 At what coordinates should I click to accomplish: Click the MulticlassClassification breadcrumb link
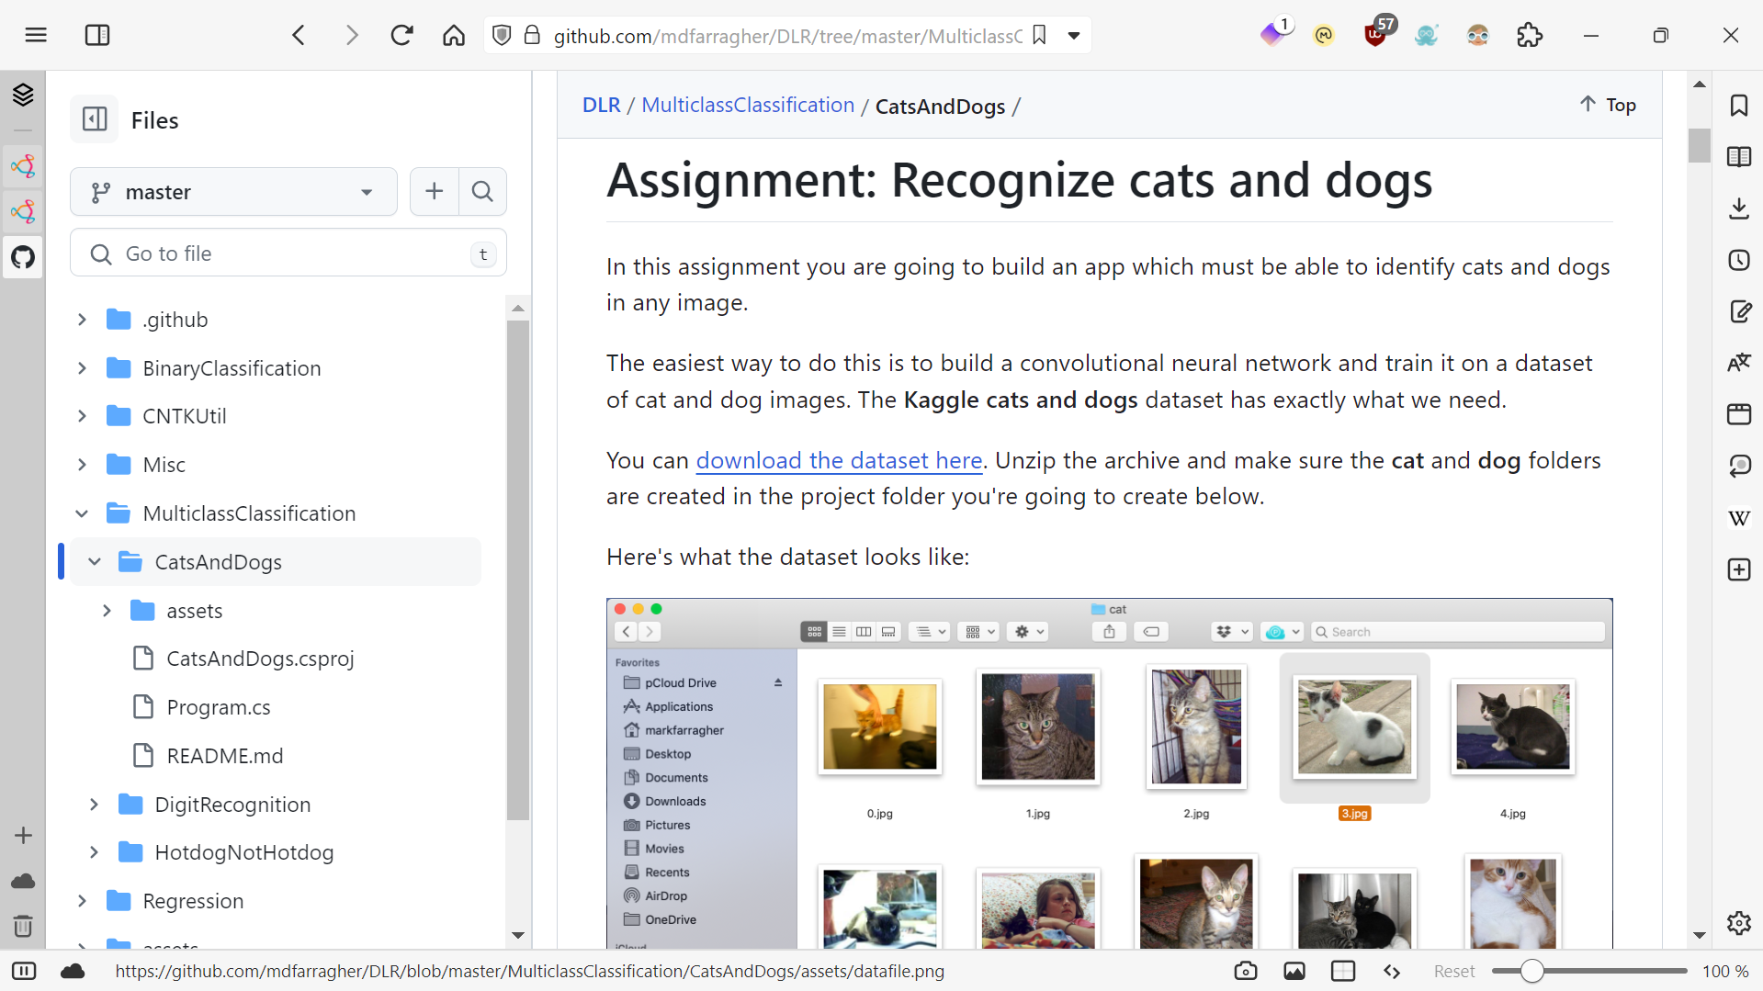[748, 106]
